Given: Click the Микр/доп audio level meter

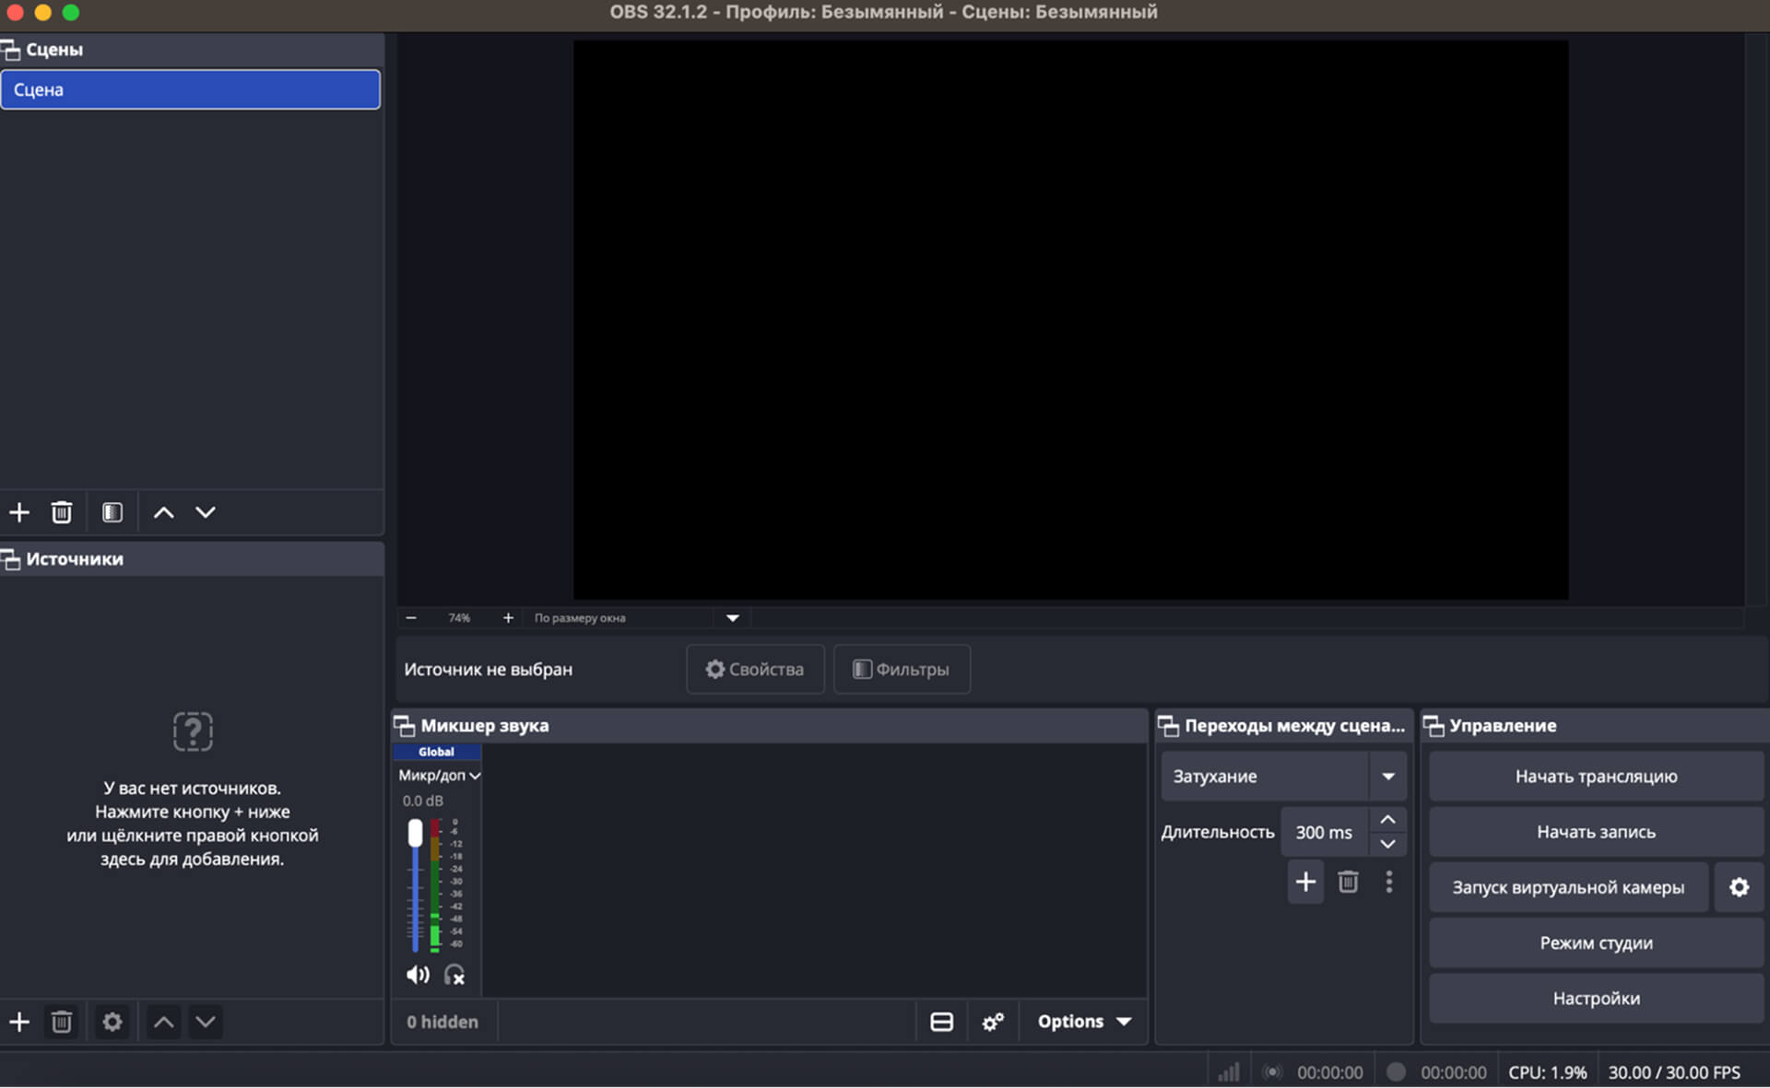Looking at the screenshot, I should (x=435, y=884).
